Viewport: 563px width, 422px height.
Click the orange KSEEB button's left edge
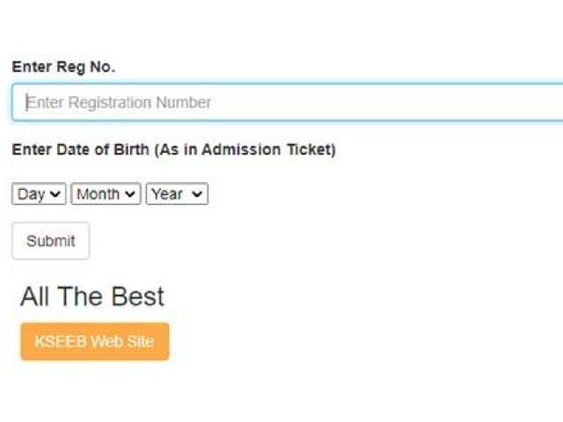coord(24,341)
